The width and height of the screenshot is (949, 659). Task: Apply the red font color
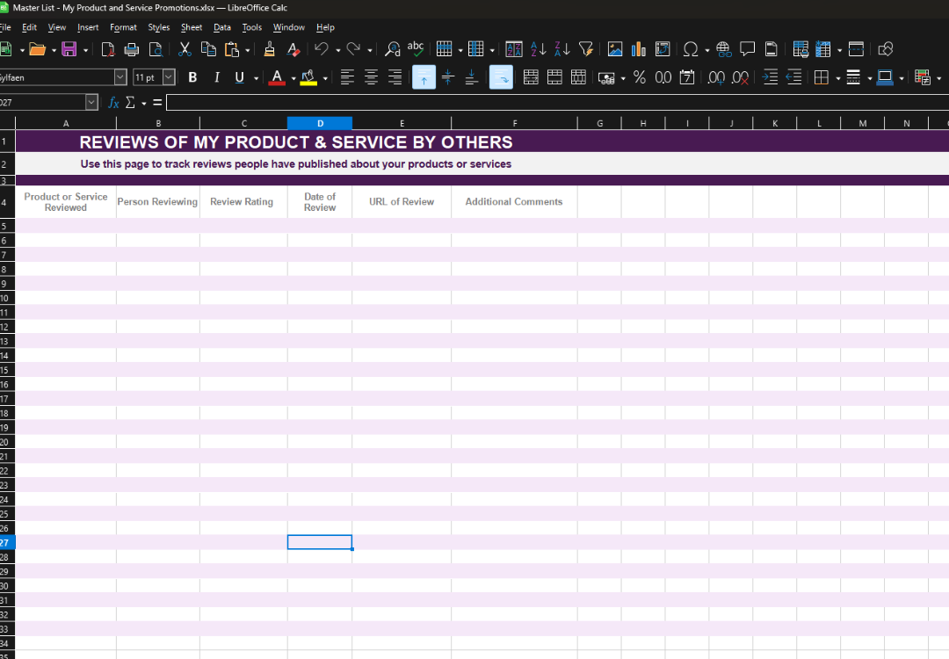277,77
